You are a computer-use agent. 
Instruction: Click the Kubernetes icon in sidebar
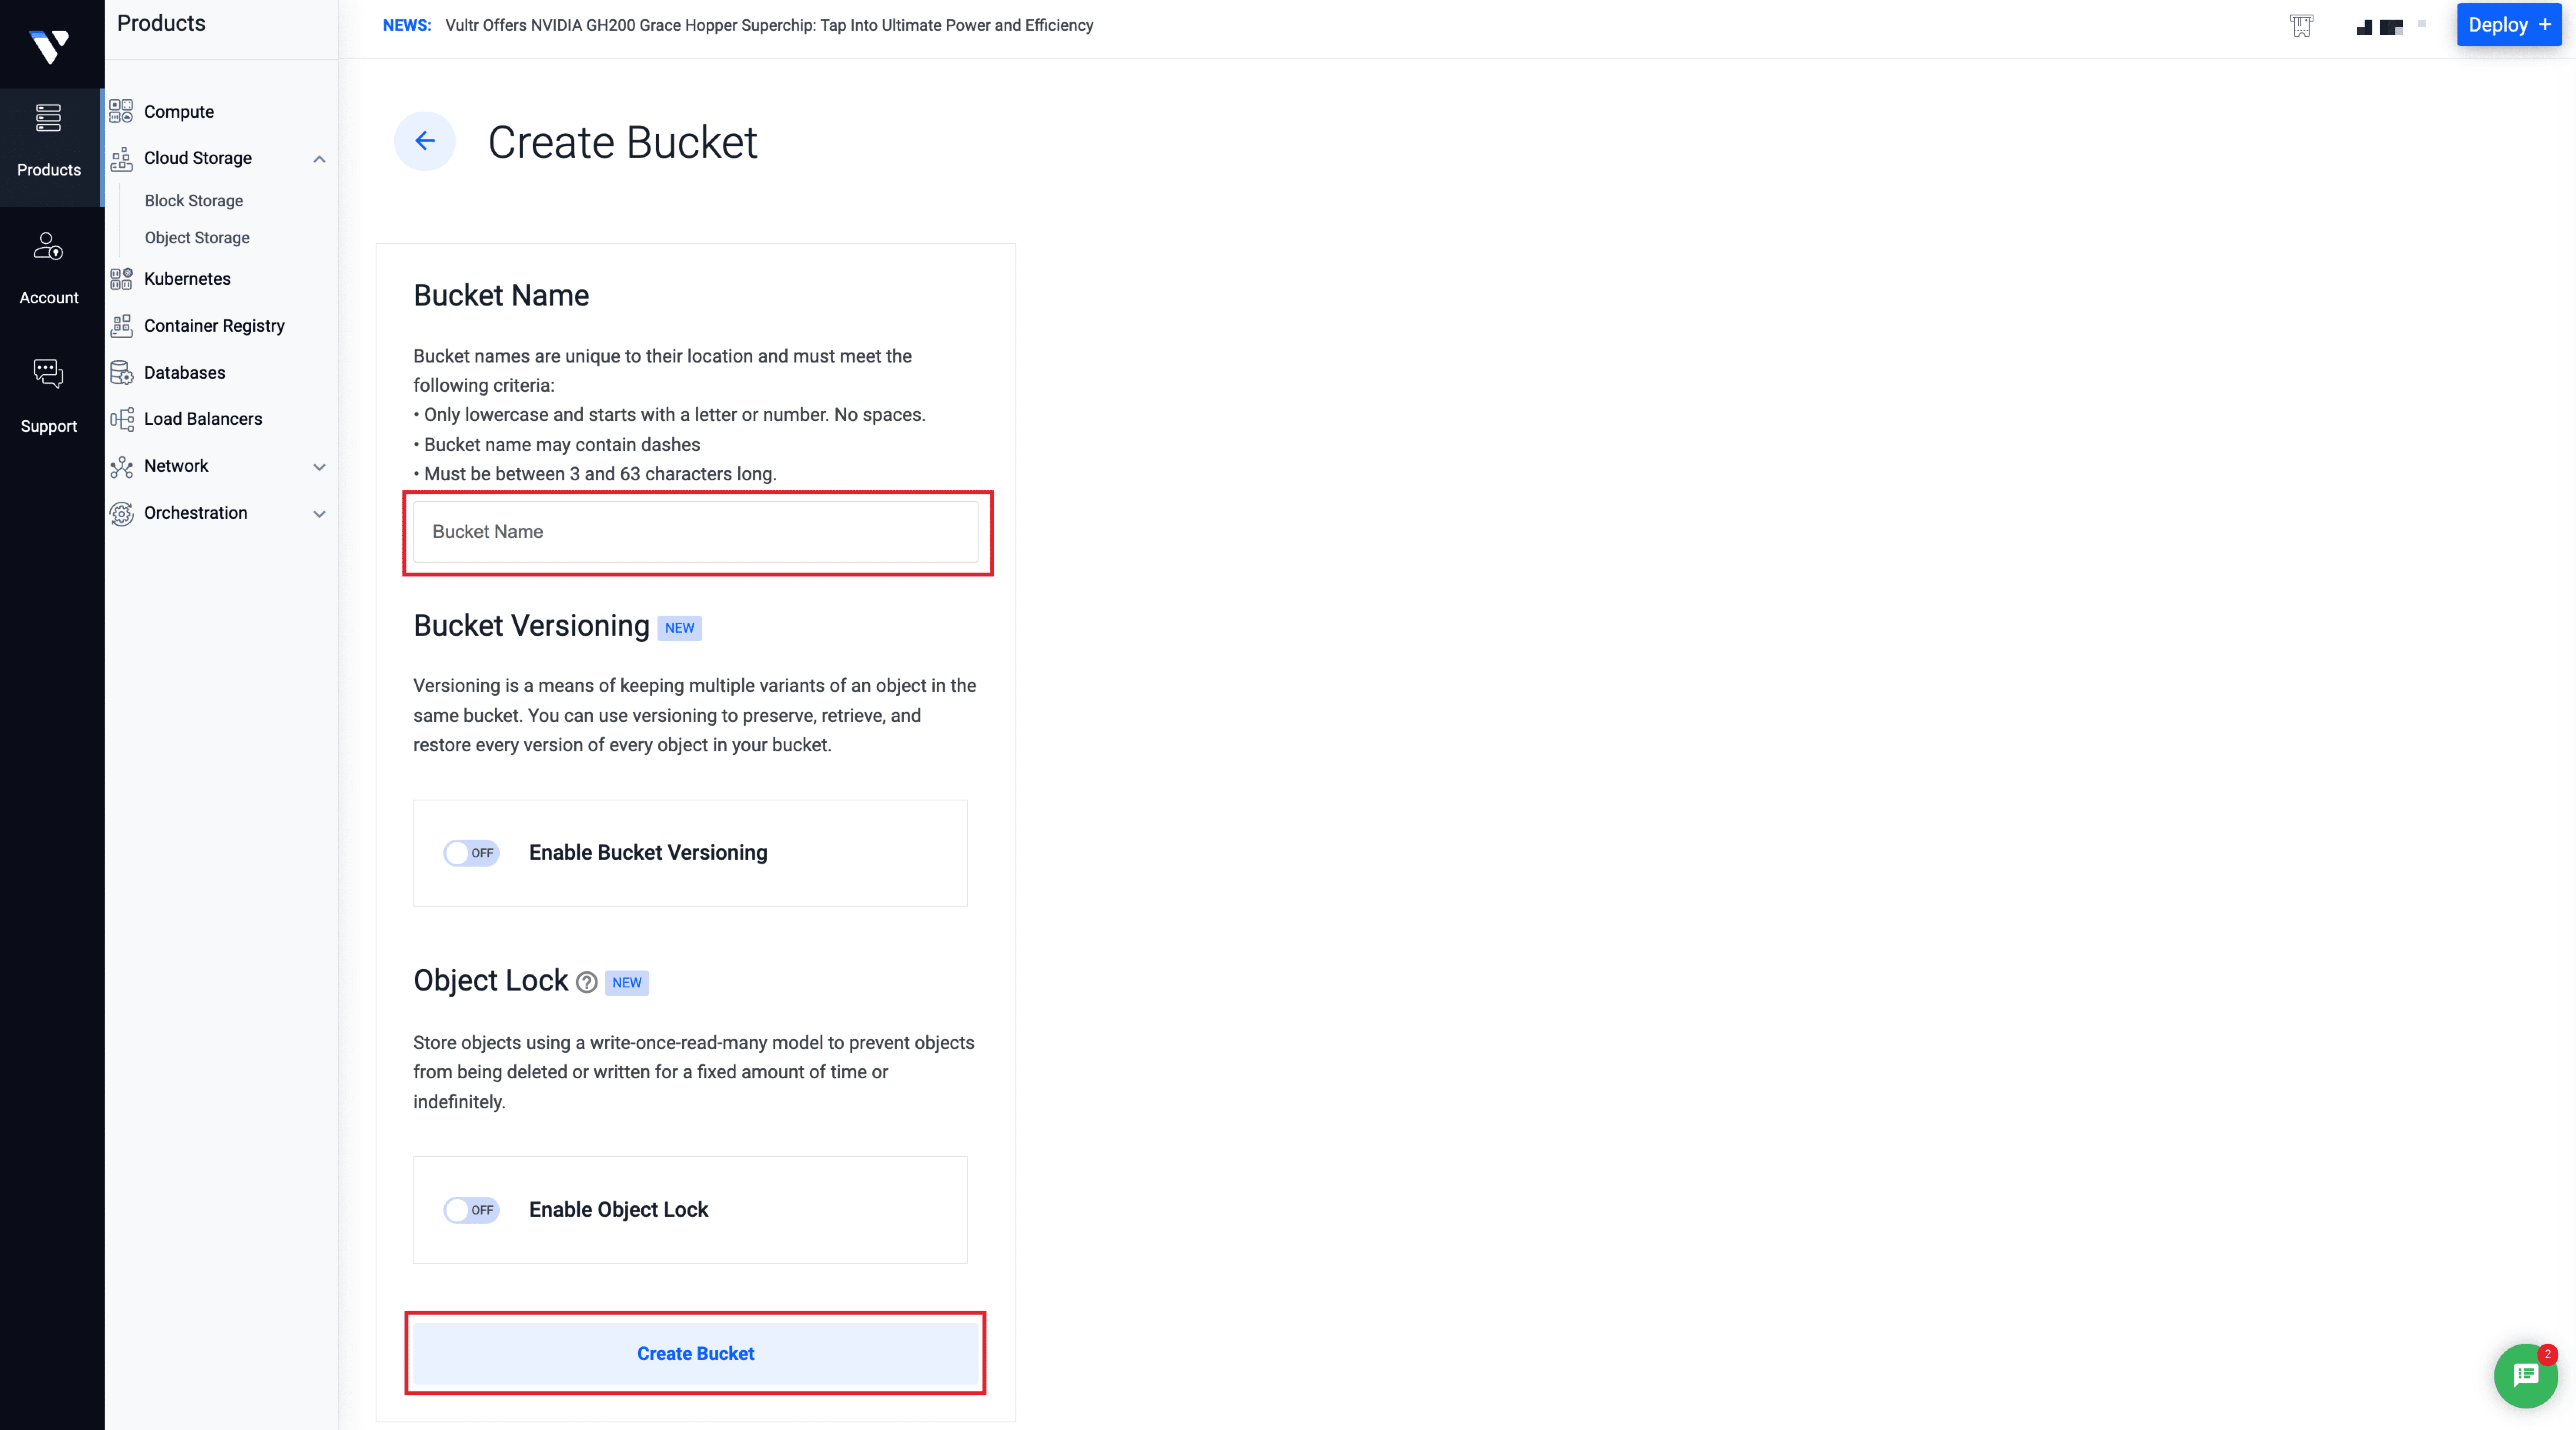pyautogui.click(x=120, y=278)
